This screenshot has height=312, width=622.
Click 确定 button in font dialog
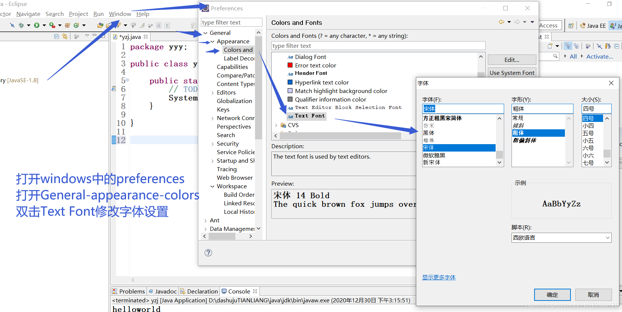coord(552,295)
